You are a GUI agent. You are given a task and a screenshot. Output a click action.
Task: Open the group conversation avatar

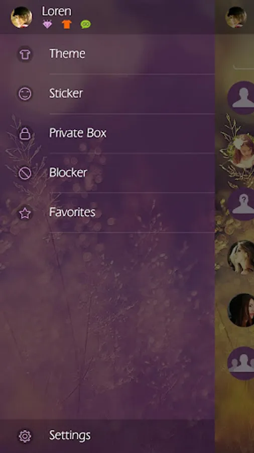pyautogui.click(x=241, y=363)
